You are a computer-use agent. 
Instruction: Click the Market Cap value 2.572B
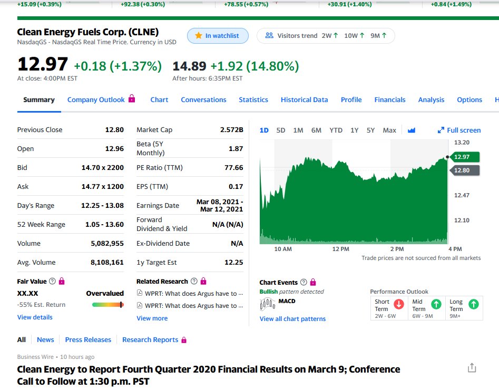(232, 129)
